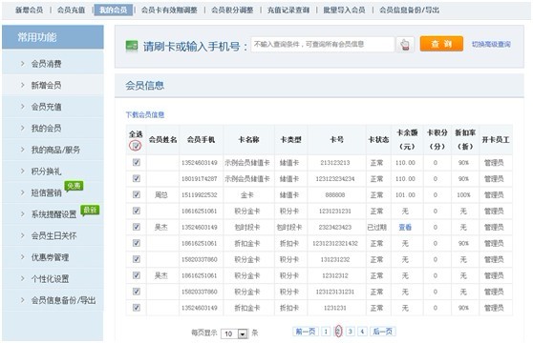Click the green 免费 badge on 短信营销
Viewport: 533px width, 343px height.
pos(74,186)
